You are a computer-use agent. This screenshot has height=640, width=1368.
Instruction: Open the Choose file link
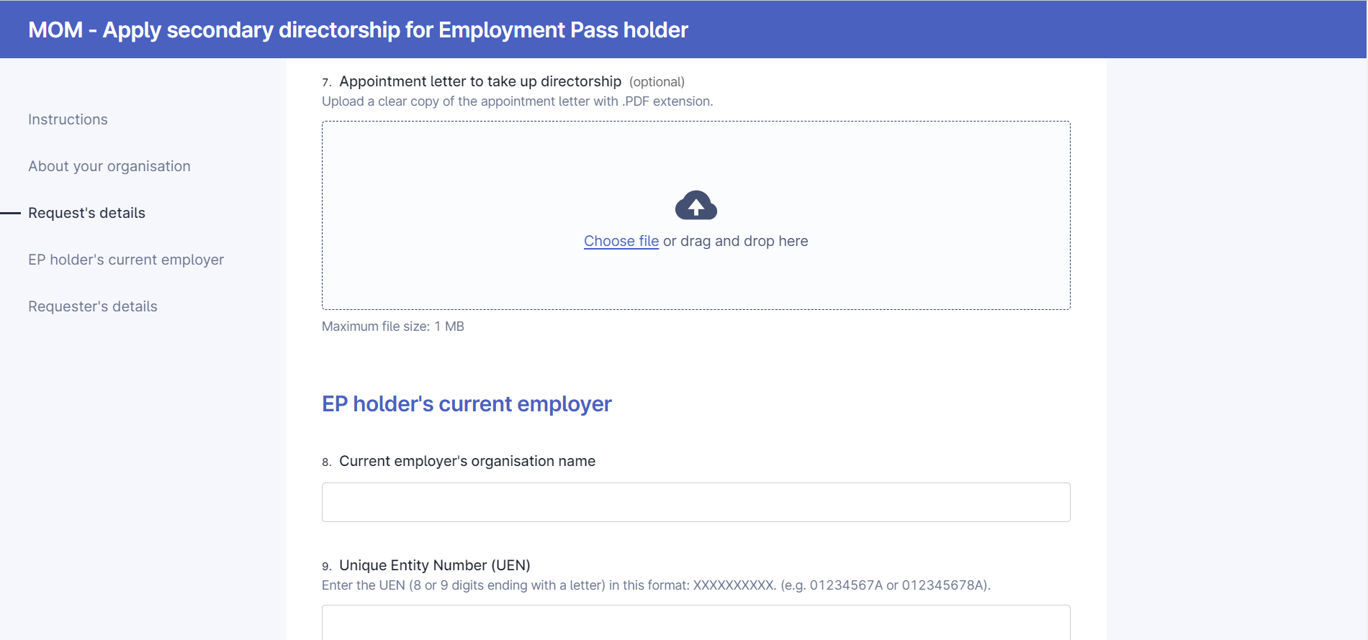(621, 241)
